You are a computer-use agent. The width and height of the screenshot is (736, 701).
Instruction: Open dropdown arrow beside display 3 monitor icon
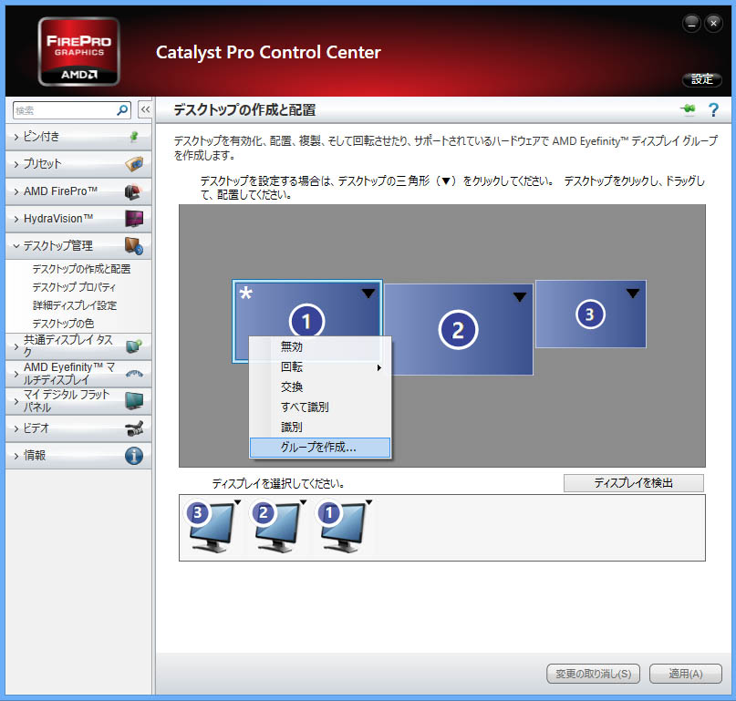(237, 502)
